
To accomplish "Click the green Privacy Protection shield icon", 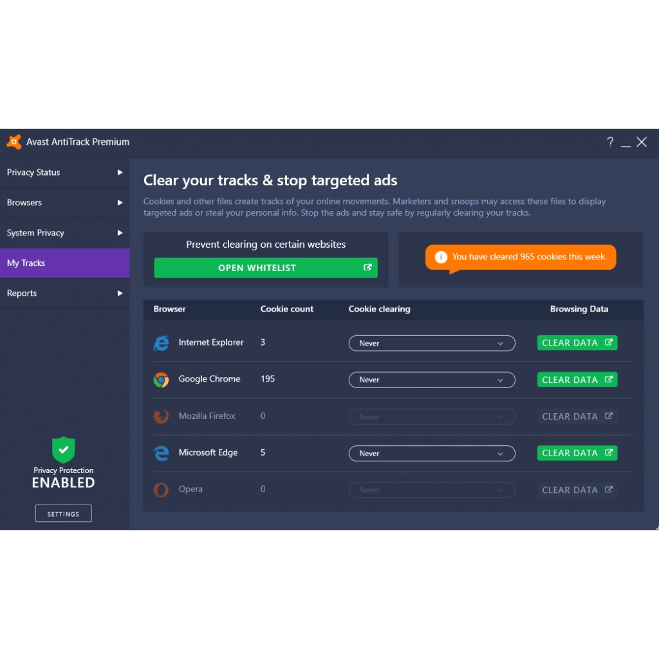I will [x=63, y=449].
